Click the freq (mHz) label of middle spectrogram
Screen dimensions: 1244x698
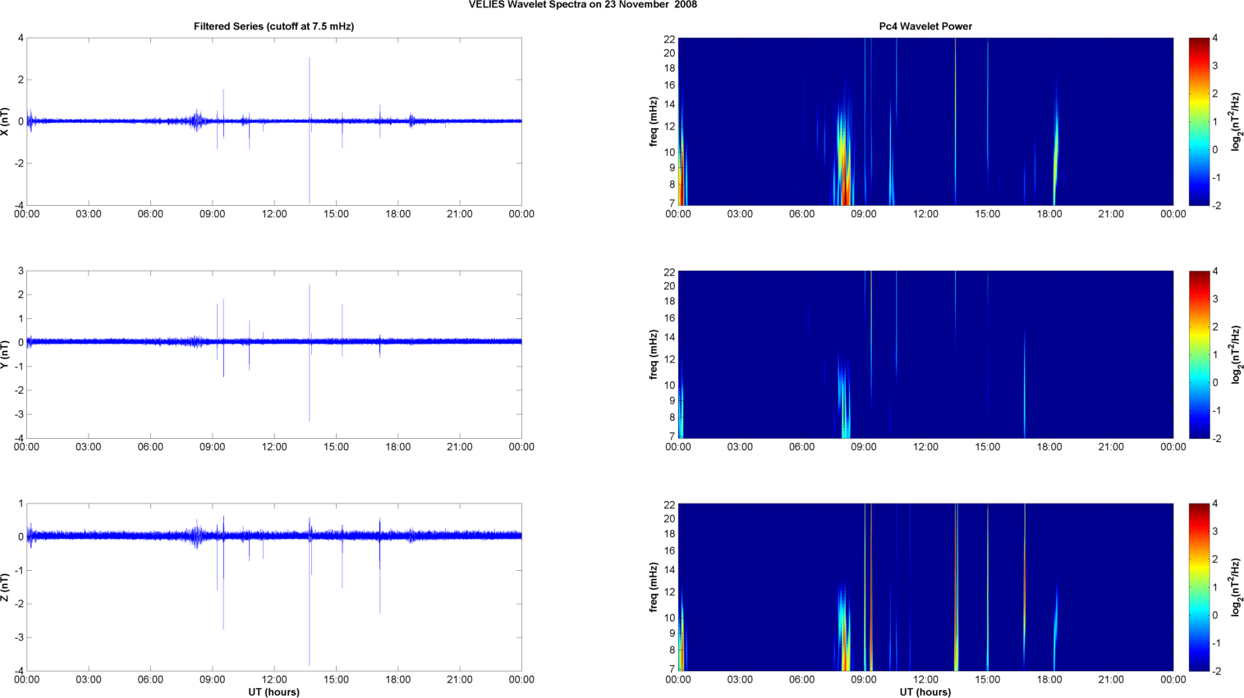point(654,354)
